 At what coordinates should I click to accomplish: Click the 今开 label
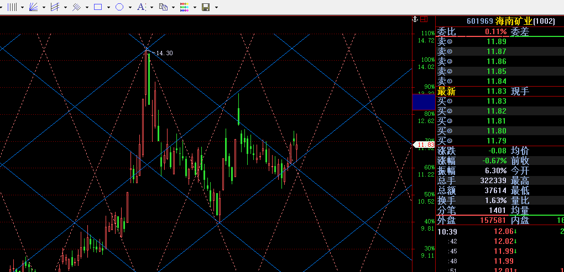(x=520, y=170)
